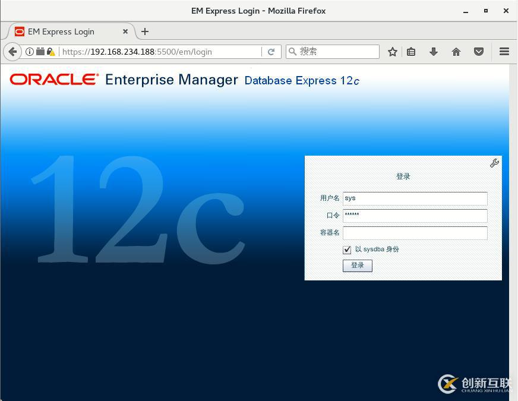Viewport: 518px width, 401px height.
Task: Open a new tab with the plus button
Action: pos(145,31)
